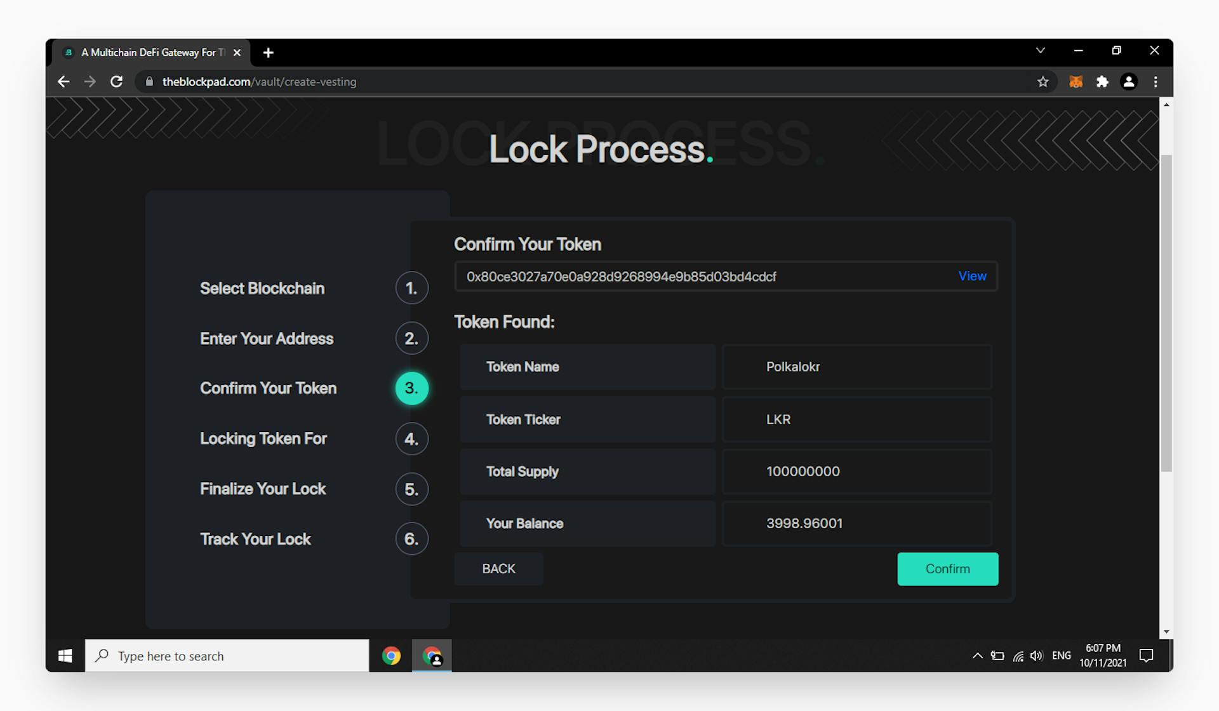Image resolution: width=1219 pixels, height=711 pixels.
Task: Open the notification center
Action: point(1147,655)
